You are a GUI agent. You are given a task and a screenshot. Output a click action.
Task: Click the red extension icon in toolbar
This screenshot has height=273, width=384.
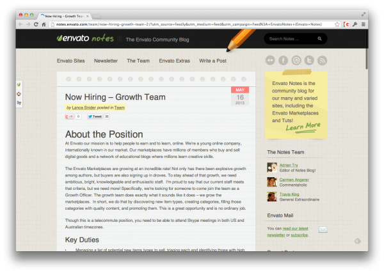click(x=346, y=24)
